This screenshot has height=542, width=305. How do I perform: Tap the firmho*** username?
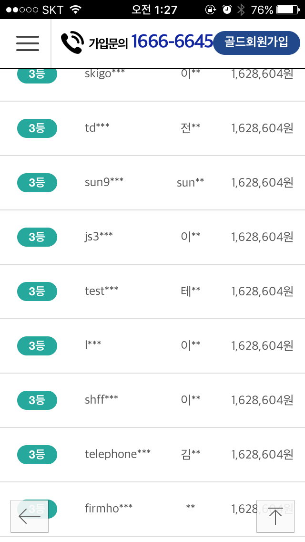(109, 509)
